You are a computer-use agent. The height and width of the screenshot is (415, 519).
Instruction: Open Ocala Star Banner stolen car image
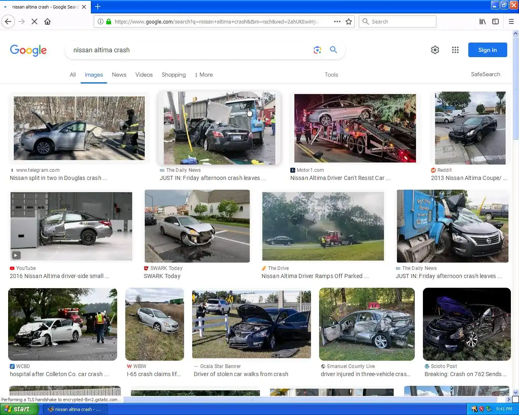[251, 324]
